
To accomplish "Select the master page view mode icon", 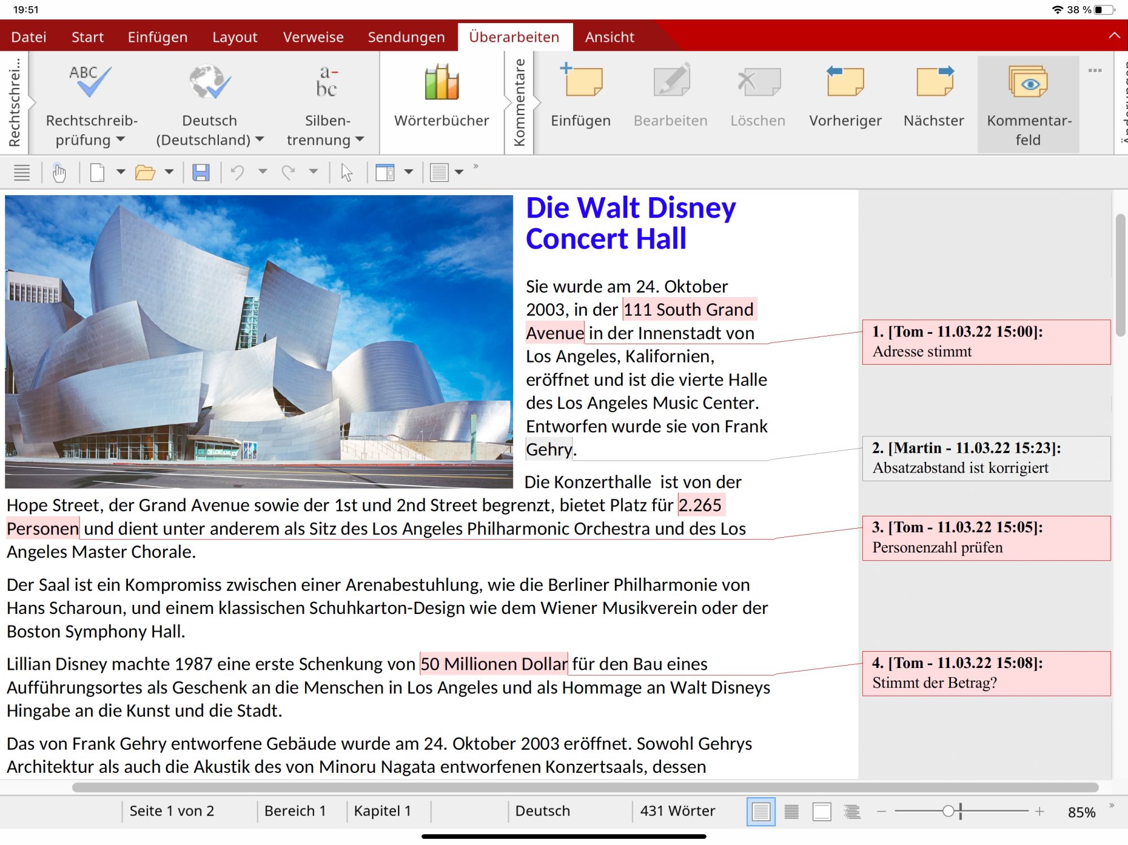I will coord(822,812).
